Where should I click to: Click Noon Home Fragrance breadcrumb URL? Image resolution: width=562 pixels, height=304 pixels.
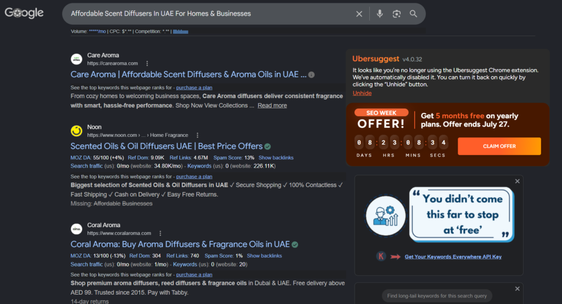138,135
